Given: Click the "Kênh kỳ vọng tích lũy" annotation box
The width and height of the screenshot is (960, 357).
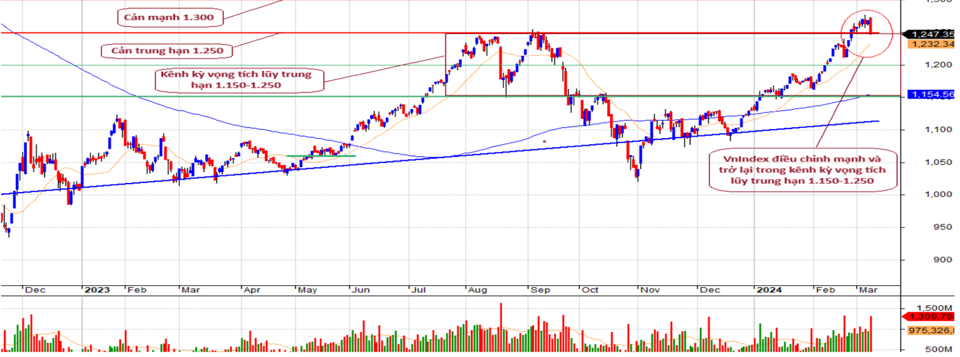Looking at the screenshot, I should point(236,80).
